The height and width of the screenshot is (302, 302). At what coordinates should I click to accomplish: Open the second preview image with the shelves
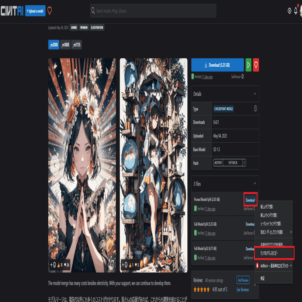click(153, 165)
